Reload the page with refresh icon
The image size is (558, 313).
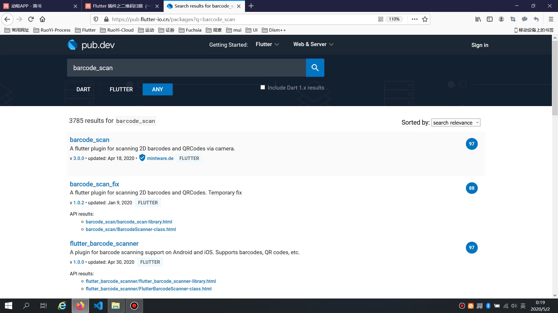point(31,19)
